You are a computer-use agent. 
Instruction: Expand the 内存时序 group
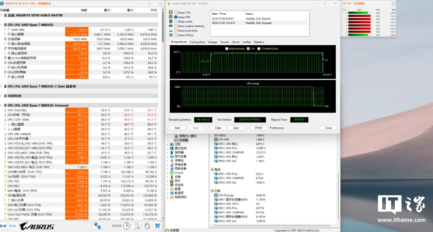2,96
